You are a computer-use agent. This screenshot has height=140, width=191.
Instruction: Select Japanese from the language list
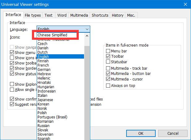point(60,100)
